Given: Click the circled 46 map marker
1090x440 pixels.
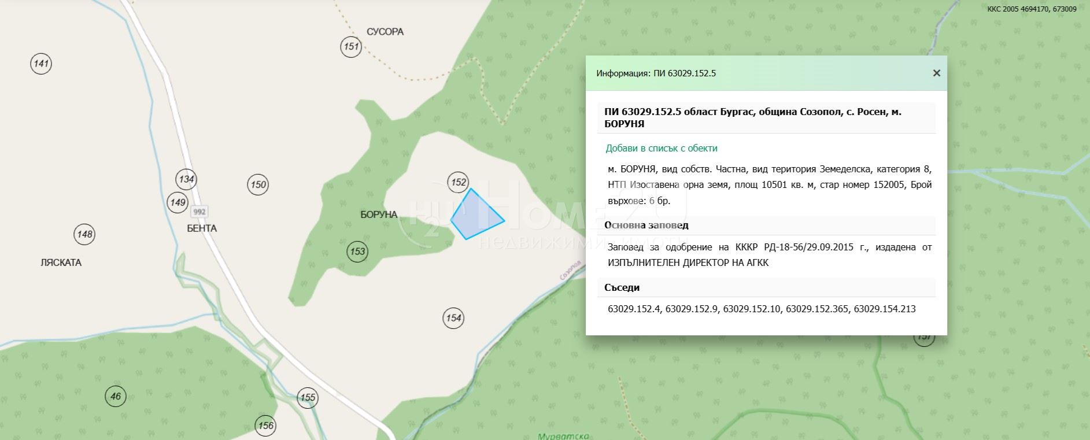Looking at the screenshot, I should click(116, 396).
